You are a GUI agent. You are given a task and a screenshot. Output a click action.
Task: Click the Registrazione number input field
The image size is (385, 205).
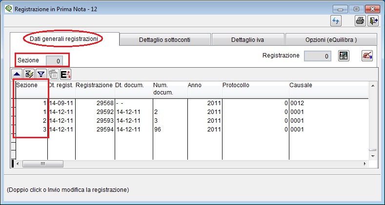pos(318,56)
